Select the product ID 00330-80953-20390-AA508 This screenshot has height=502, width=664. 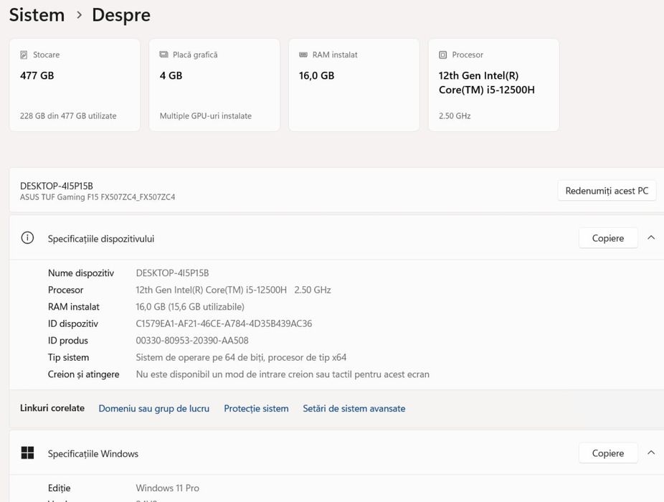click(x=192, y=341)
